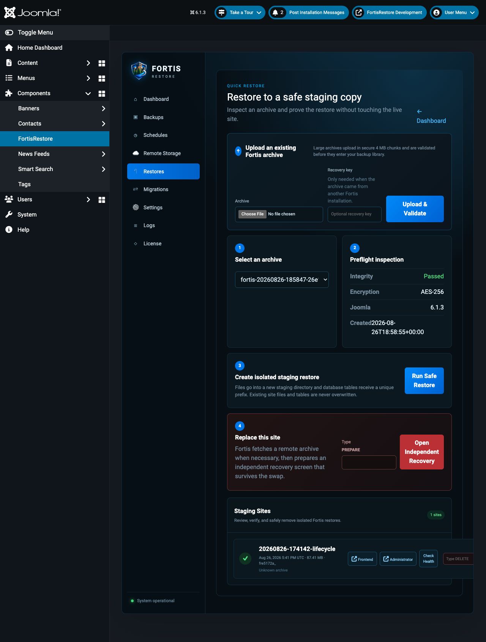Collapse the Components menu chevron
The width and height of the screenshot is (486, 642).
tap(88, 93)
